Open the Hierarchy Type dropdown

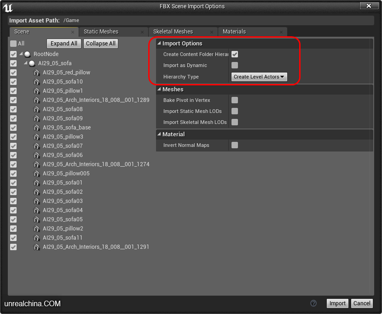259,77
